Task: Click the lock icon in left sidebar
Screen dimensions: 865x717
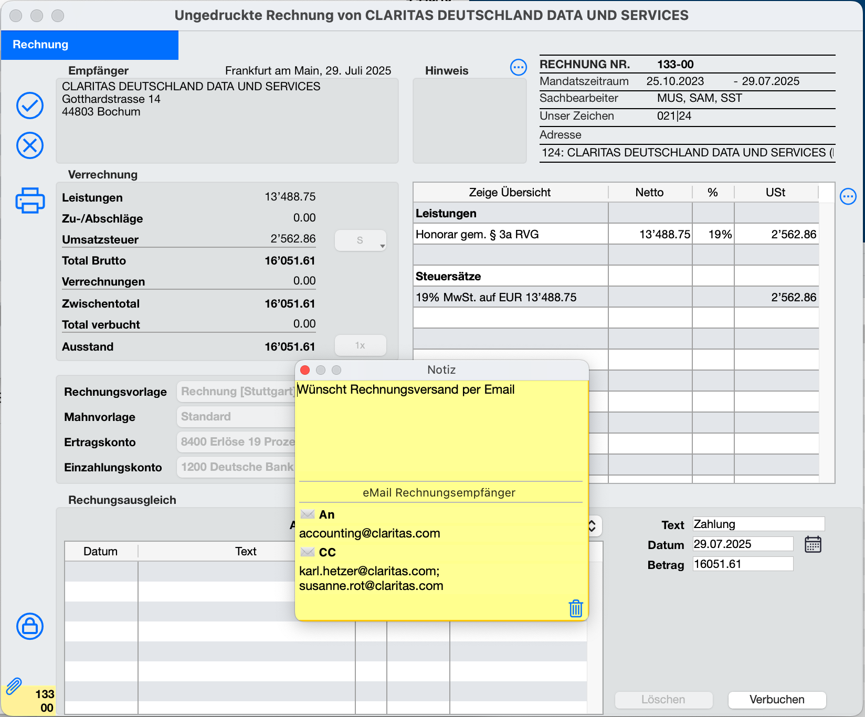Action: coord(30,626)
